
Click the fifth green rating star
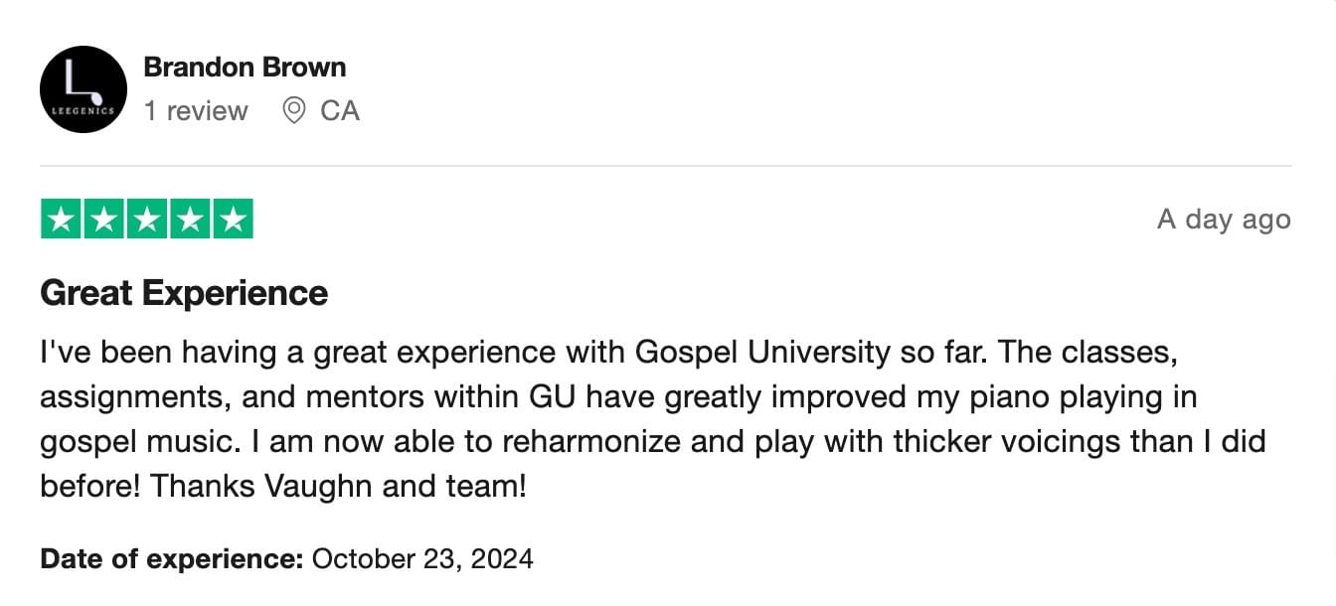pyautogui.click(x=234, y=220)
